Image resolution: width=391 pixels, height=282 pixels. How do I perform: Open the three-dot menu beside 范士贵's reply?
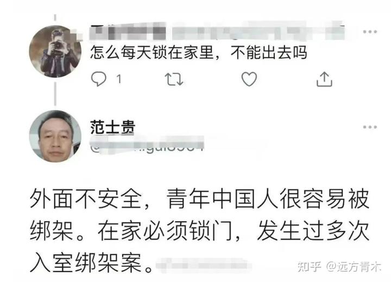[370, 127]
